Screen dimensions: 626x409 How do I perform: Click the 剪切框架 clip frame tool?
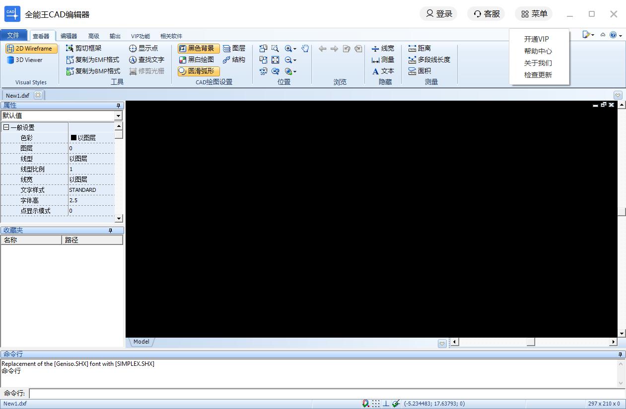point(83,48)
